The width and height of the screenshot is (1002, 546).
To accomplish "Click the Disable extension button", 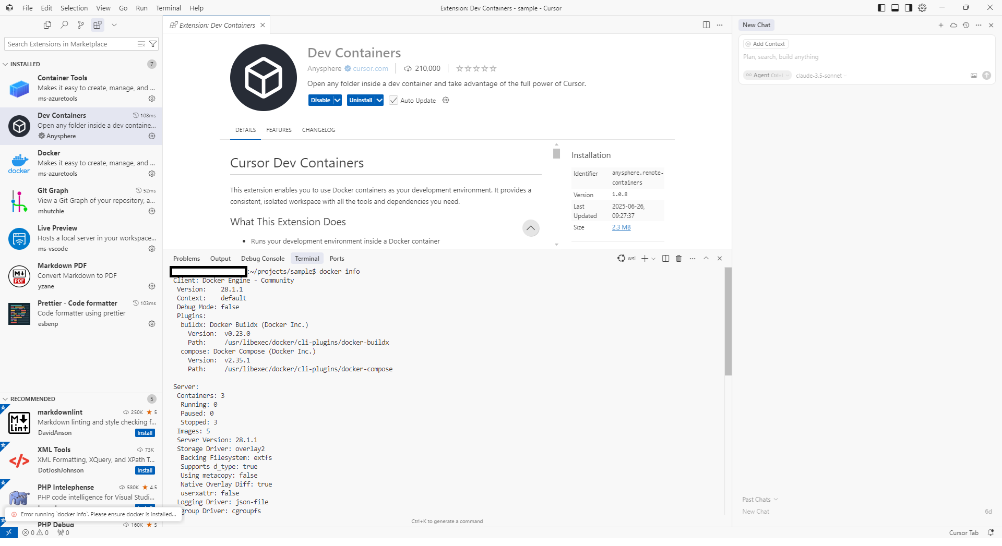I will click(x=320, y=100).
